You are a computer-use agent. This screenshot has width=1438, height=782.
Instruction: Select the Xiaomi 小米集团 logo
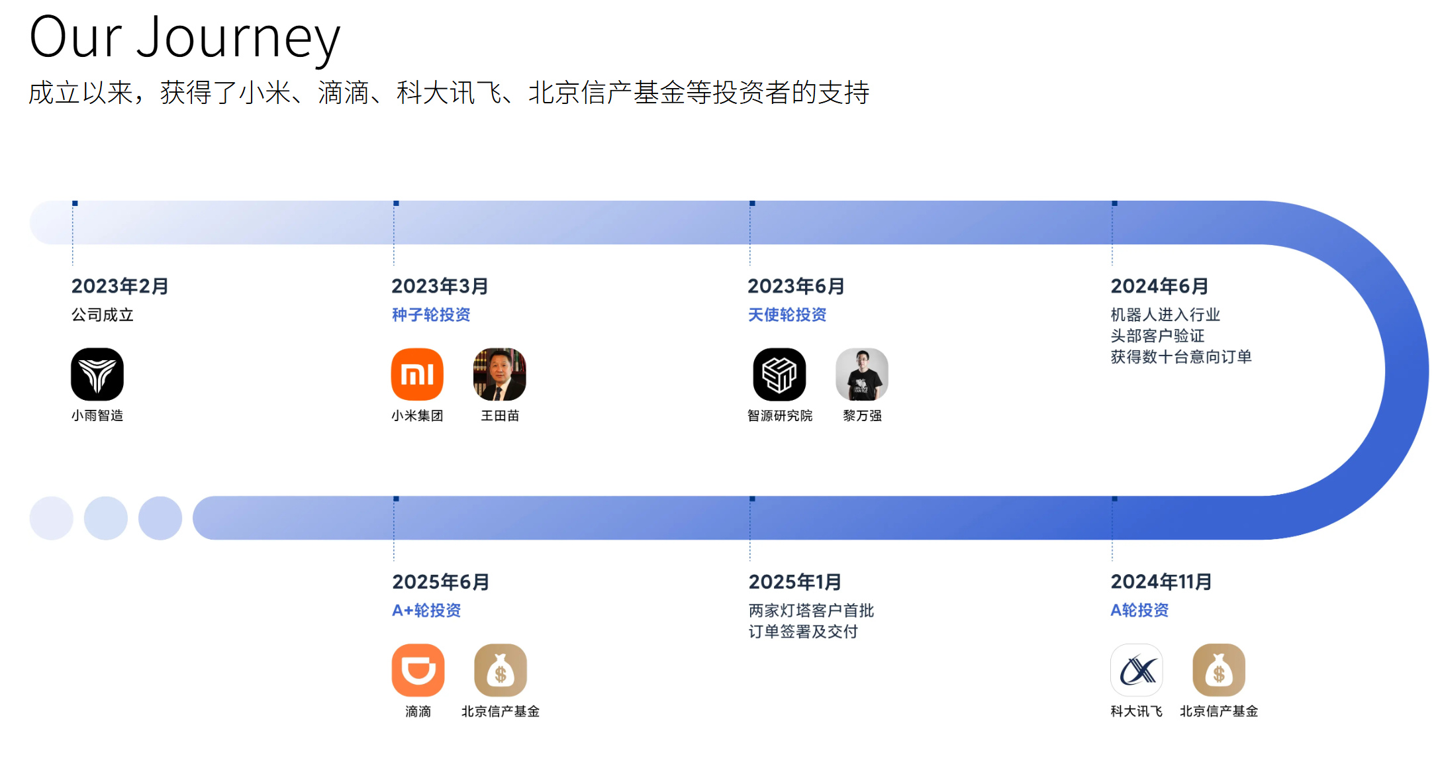pyautogui.click(x=417, y=373)
